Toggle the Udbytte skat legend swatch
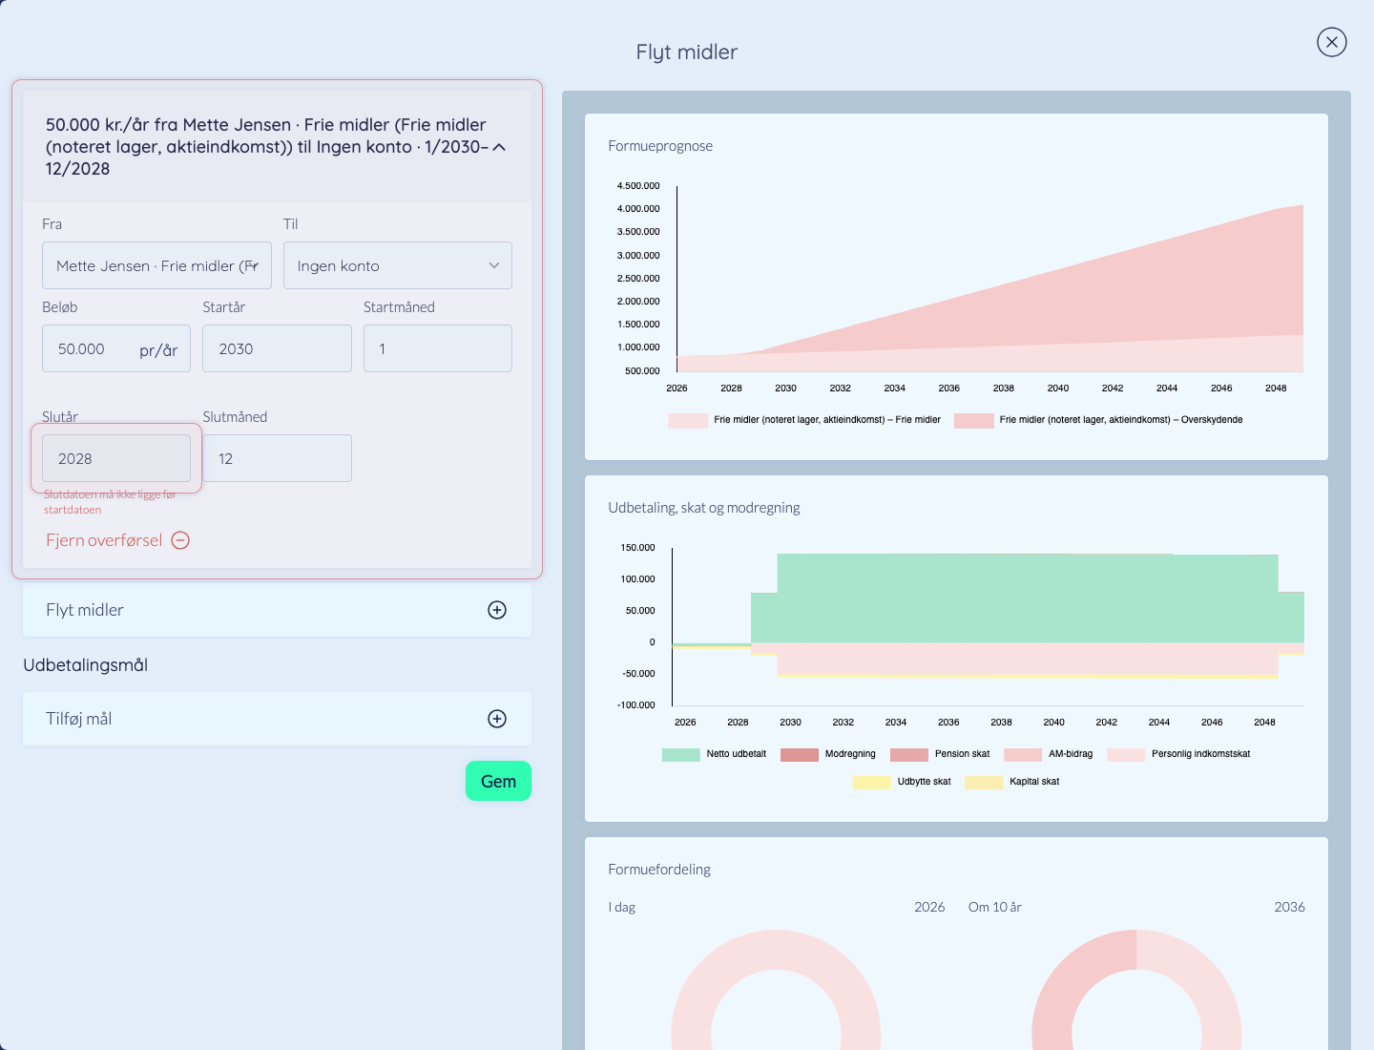 872,782
